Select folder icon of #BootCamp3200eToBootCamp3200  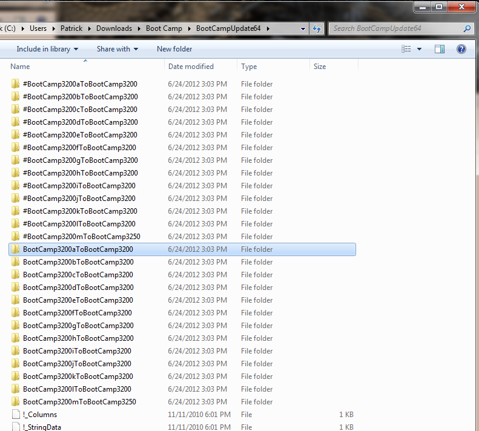click(15, 135)
